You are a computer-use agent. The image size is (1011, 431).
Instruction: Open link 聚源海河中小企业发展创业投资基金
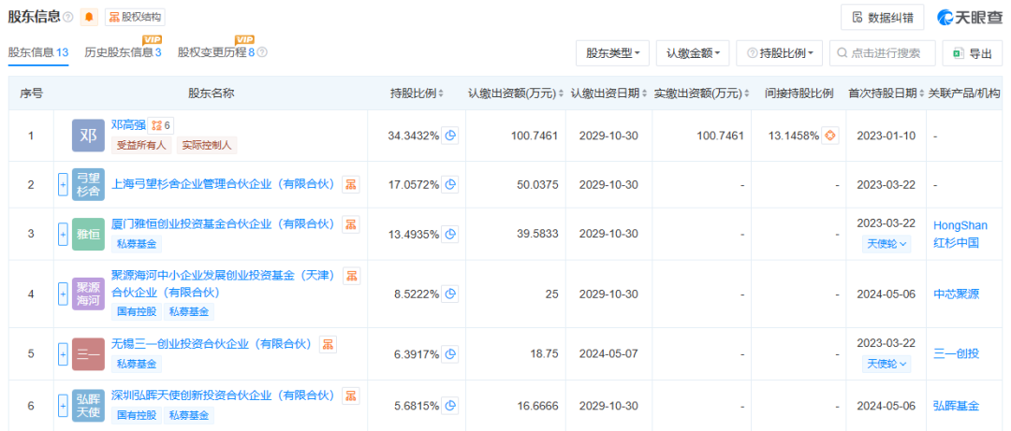click(224, 284)
